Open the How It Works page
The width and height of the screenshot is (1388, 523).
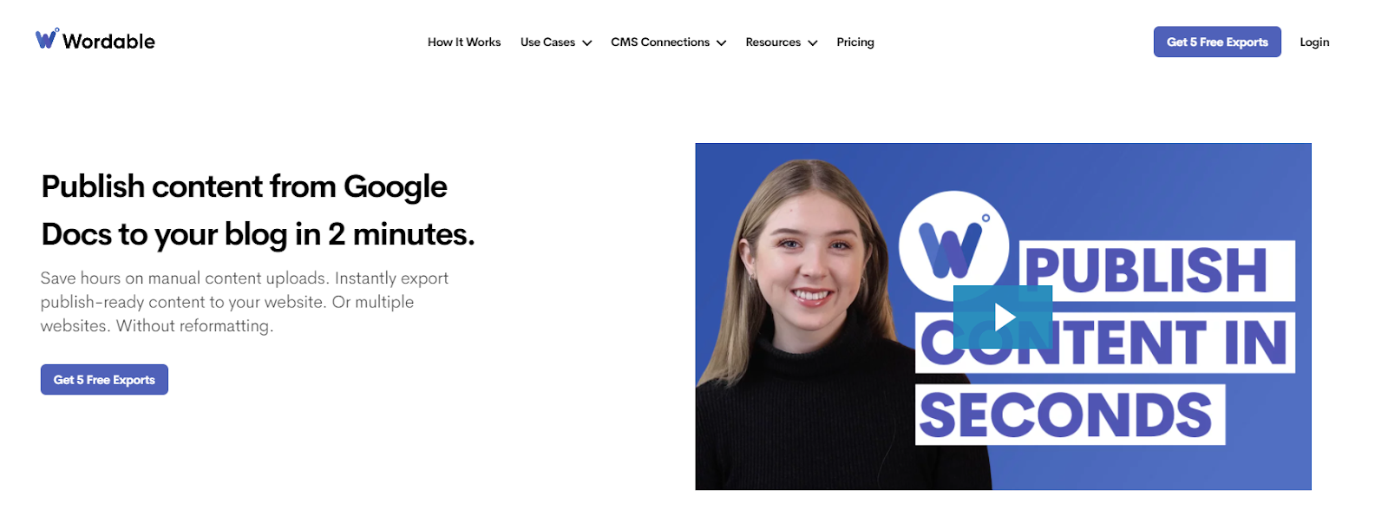[464, 42]
